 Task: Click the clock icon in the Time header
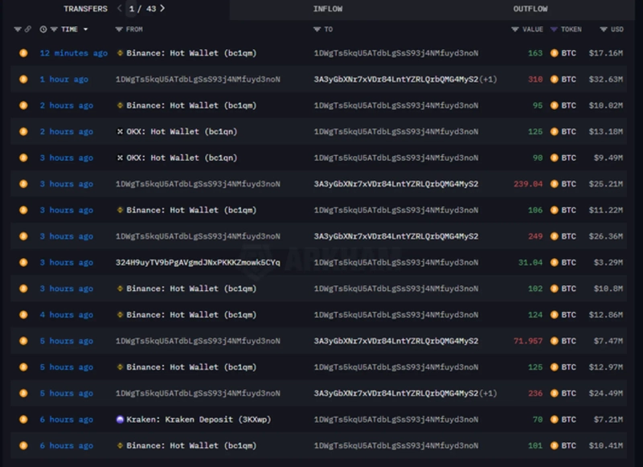(x=43, y=30)
